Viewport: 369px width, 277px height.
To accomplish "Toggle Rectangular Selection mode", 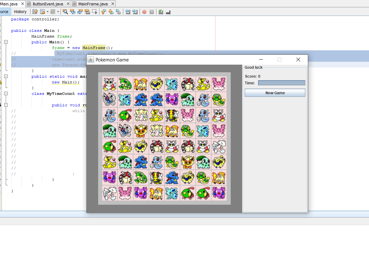I will point(95,12).
